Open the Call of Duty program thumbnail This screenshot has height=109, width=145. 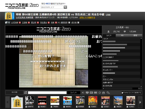(30, 100)
